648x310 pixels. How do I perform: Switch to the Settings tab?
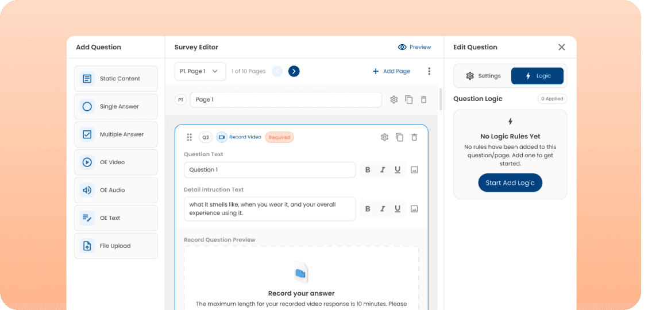483,76
